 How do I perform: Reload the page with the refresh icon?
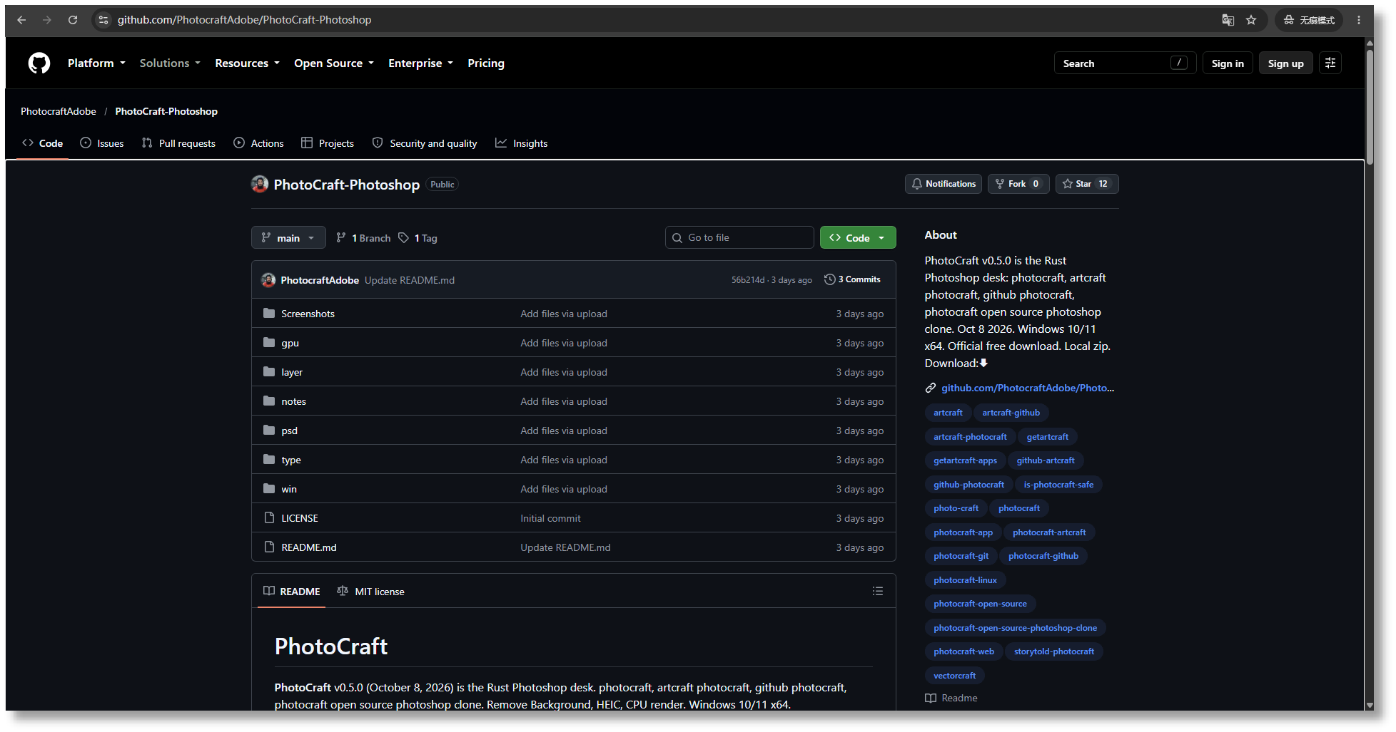(73, 20)
